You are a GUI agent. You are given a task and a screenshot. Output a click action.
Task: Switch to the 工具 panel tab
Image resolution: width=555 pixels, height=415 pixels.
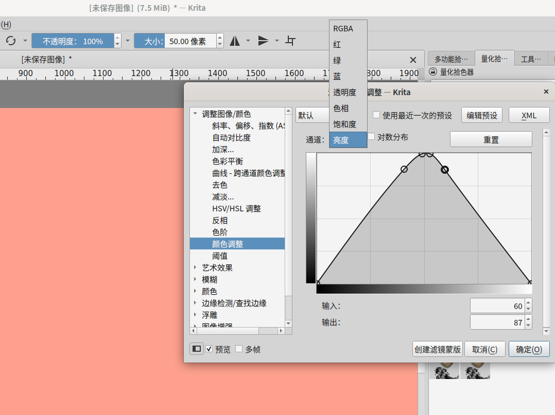(531, 58)
